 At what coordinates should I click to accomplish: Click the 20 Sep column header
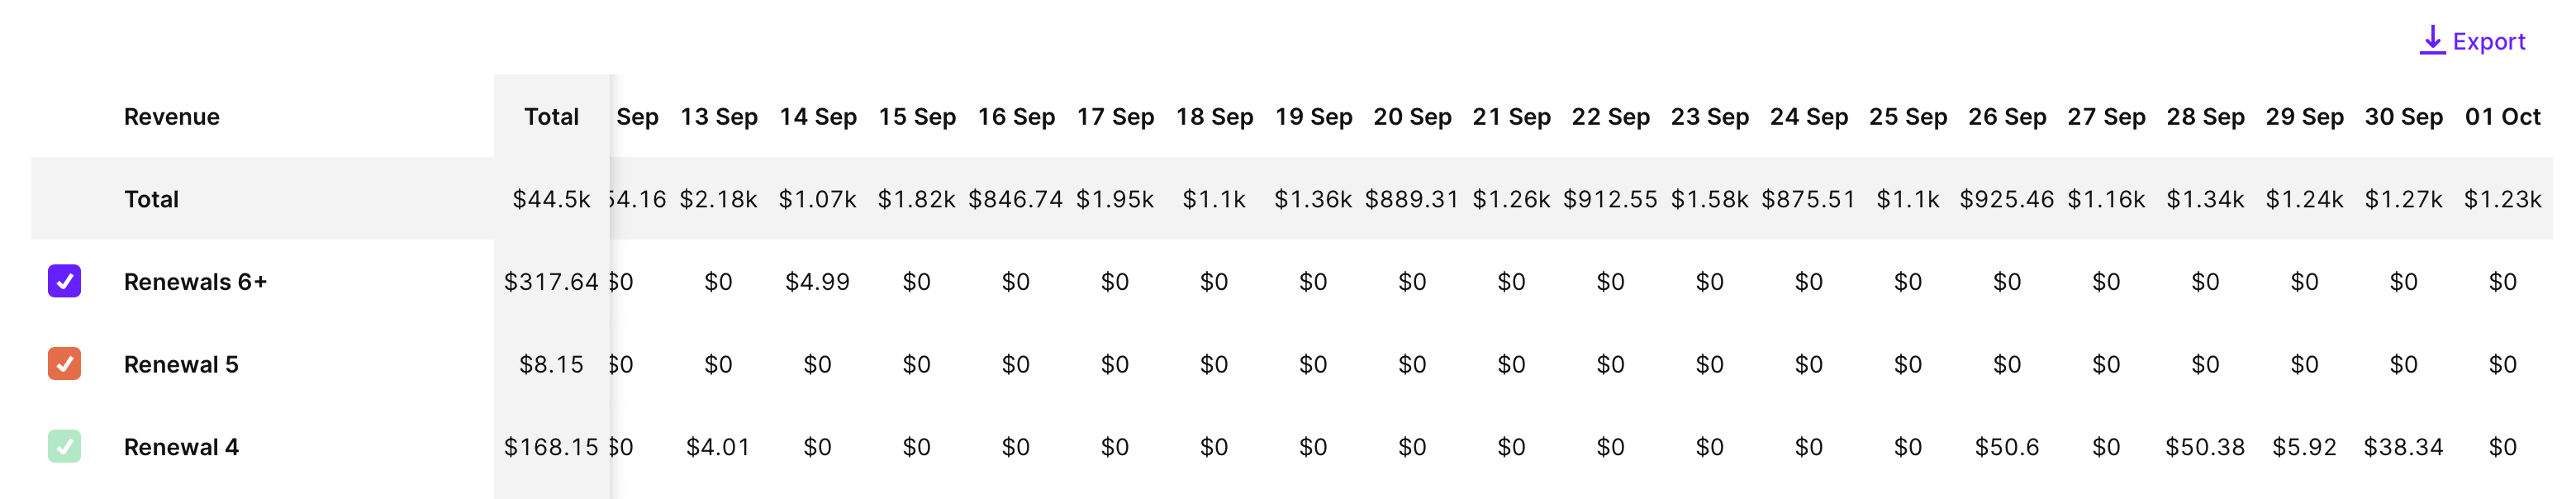pos(1412,117)
